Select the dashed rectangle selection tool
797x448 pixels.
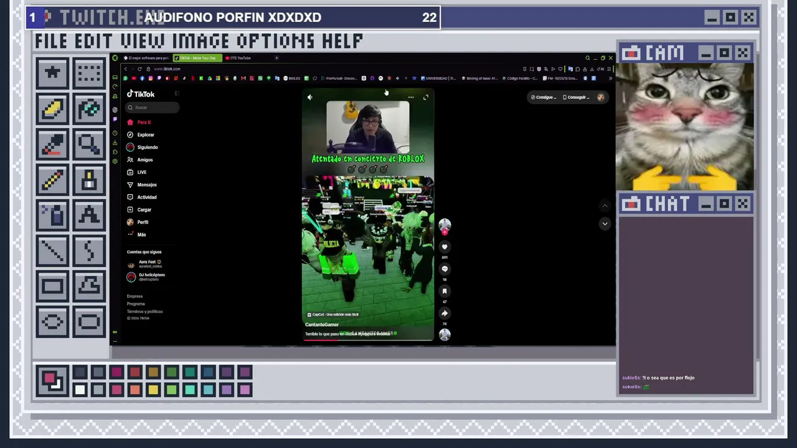[89, 73]
